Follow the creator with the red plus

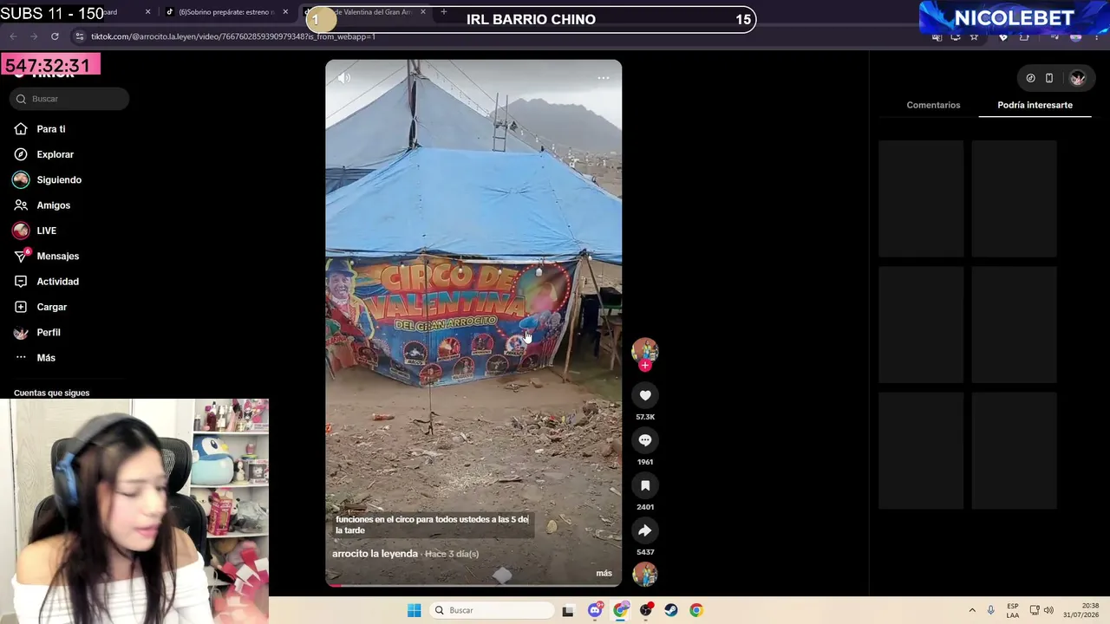644,366
